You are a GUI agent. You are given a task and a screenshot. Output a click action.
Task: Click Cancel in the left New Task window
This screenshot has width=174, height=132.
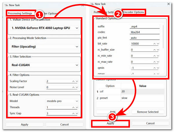point(64,124)
